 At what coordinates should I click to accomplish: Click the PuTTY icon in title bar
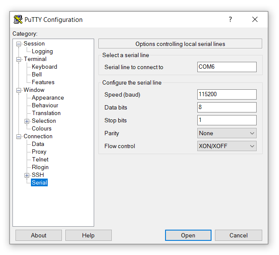pyautogui.click(x=18, y=19)
